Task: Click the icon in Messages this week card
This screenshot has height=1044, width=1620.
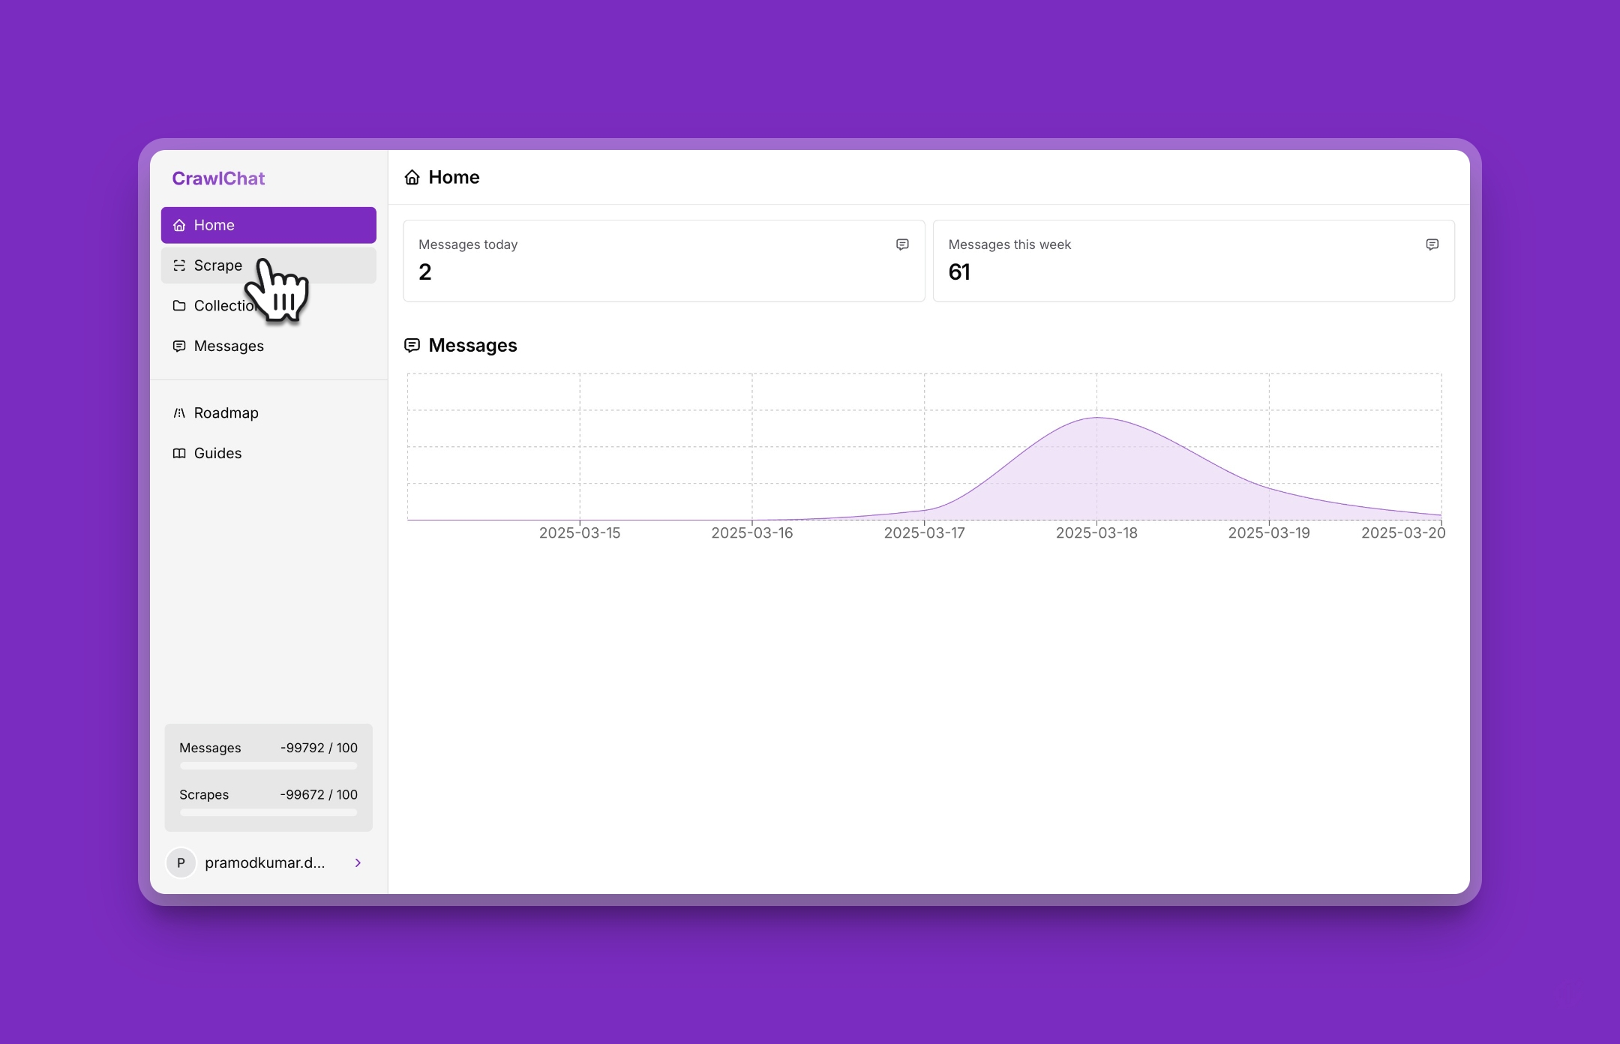Action: coord(1432,244)
